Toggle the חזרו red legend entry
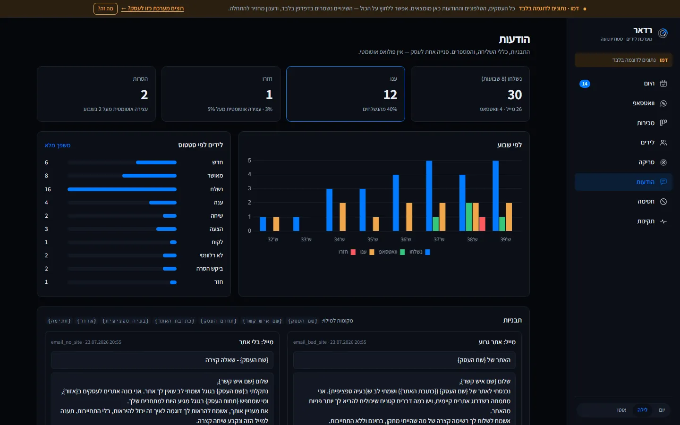 click(x=347, y=252)
